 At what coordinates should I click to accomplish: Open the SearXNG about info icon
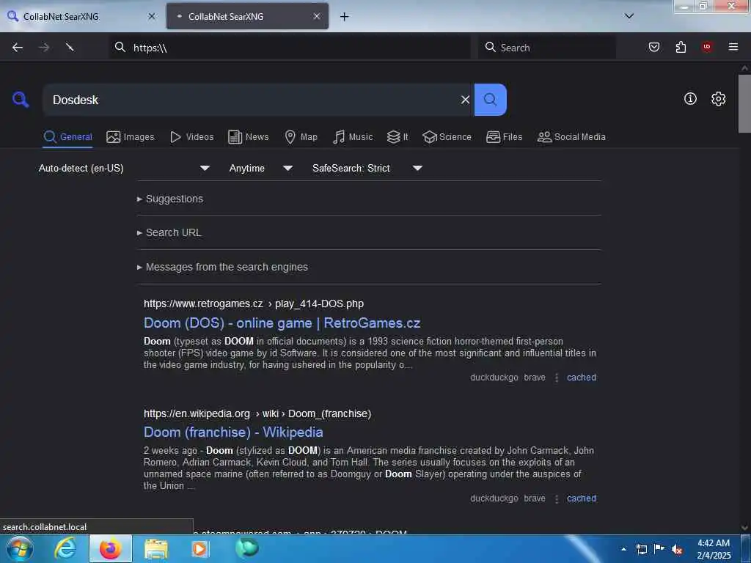[x=690, y=99]
